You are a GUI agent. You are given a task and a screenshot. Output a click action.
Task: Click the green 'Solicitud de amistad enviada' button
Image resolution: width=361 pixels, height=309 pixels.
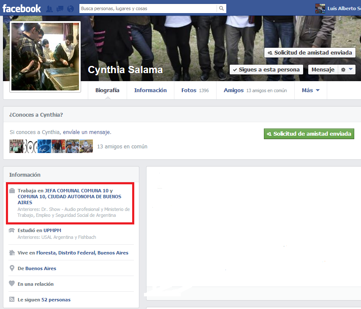point(309,134)
